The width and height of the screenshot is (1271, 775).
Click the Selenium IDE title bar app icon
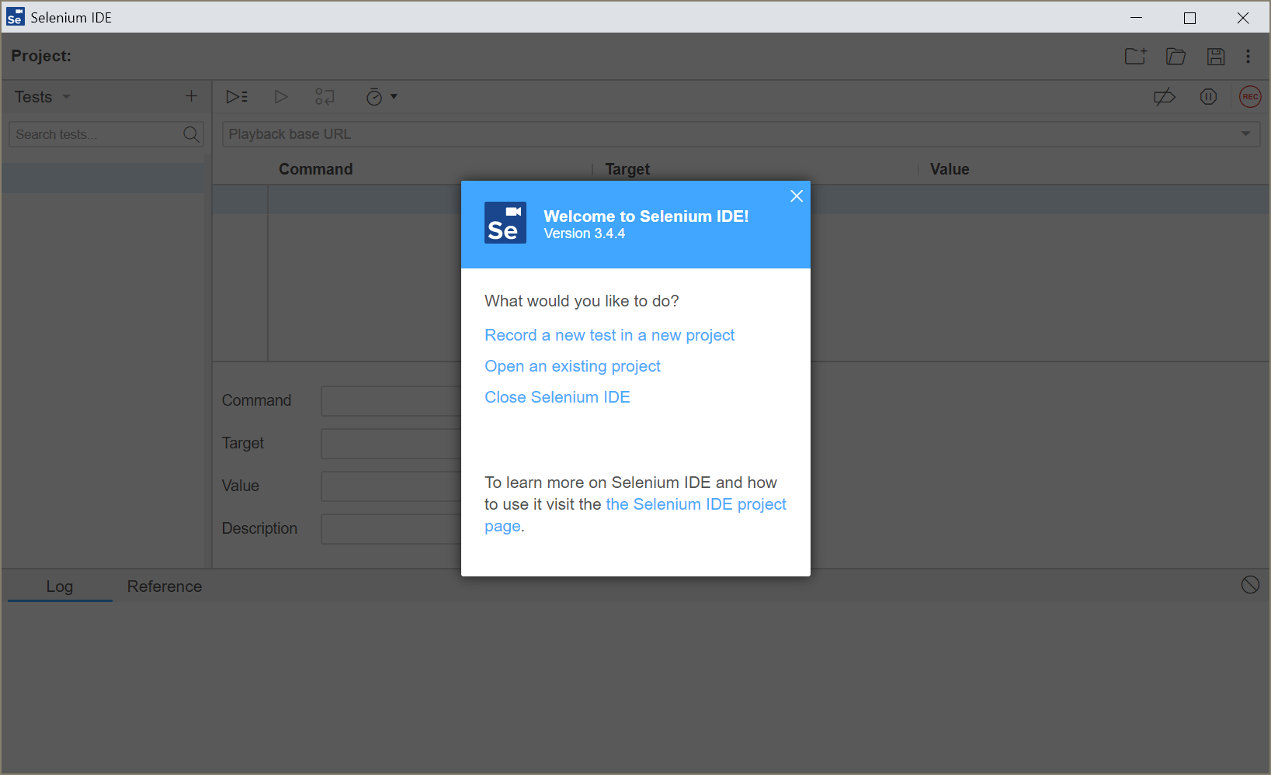tap(15, 17)
